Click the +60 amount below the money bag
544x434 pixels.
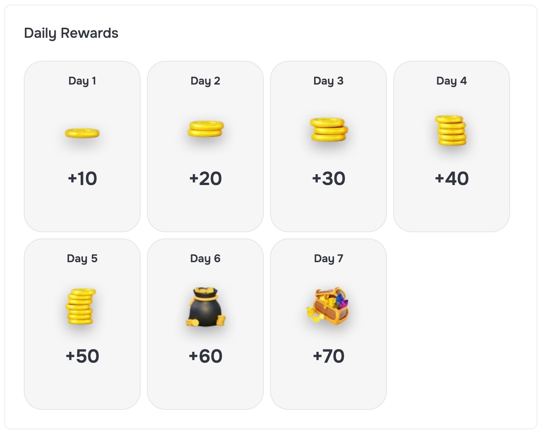206,355
